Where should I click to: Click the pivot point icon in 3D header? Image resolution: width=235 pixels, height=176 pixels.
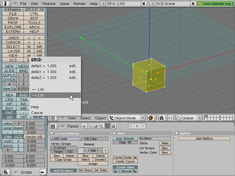point(163,118)
